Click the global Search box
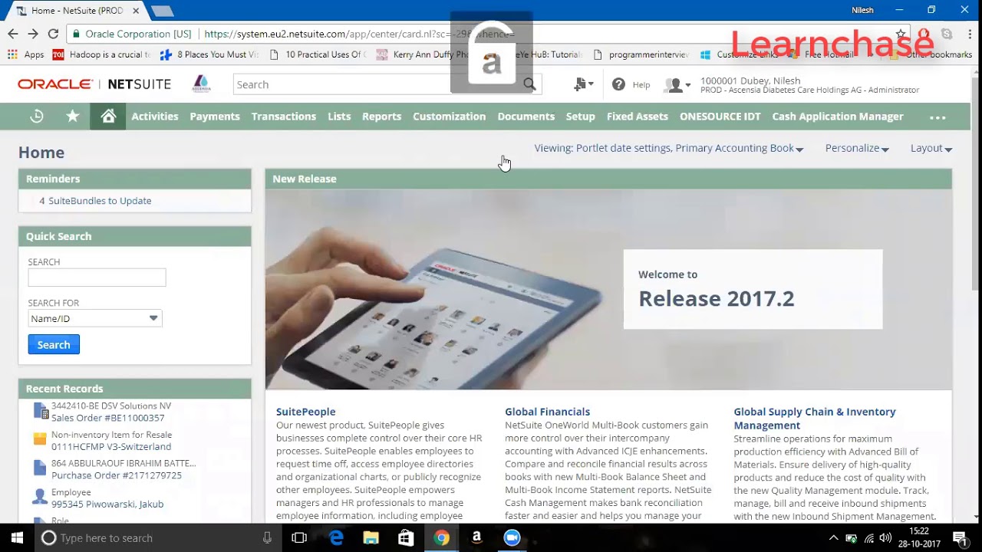 pos(377,84)
